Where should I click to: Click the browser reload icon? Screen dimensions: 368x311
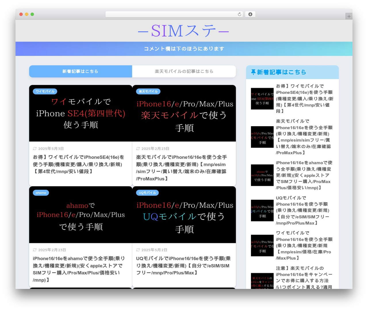click(239, 14)
